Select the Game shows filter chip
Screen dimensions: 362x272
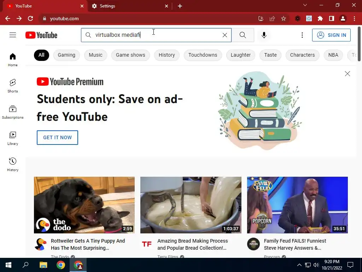(130, 55)
